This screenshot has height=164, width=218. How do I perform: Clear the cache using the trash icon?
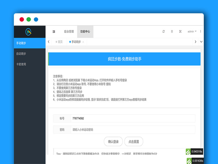pyautogui.click(x=172, y=31)
